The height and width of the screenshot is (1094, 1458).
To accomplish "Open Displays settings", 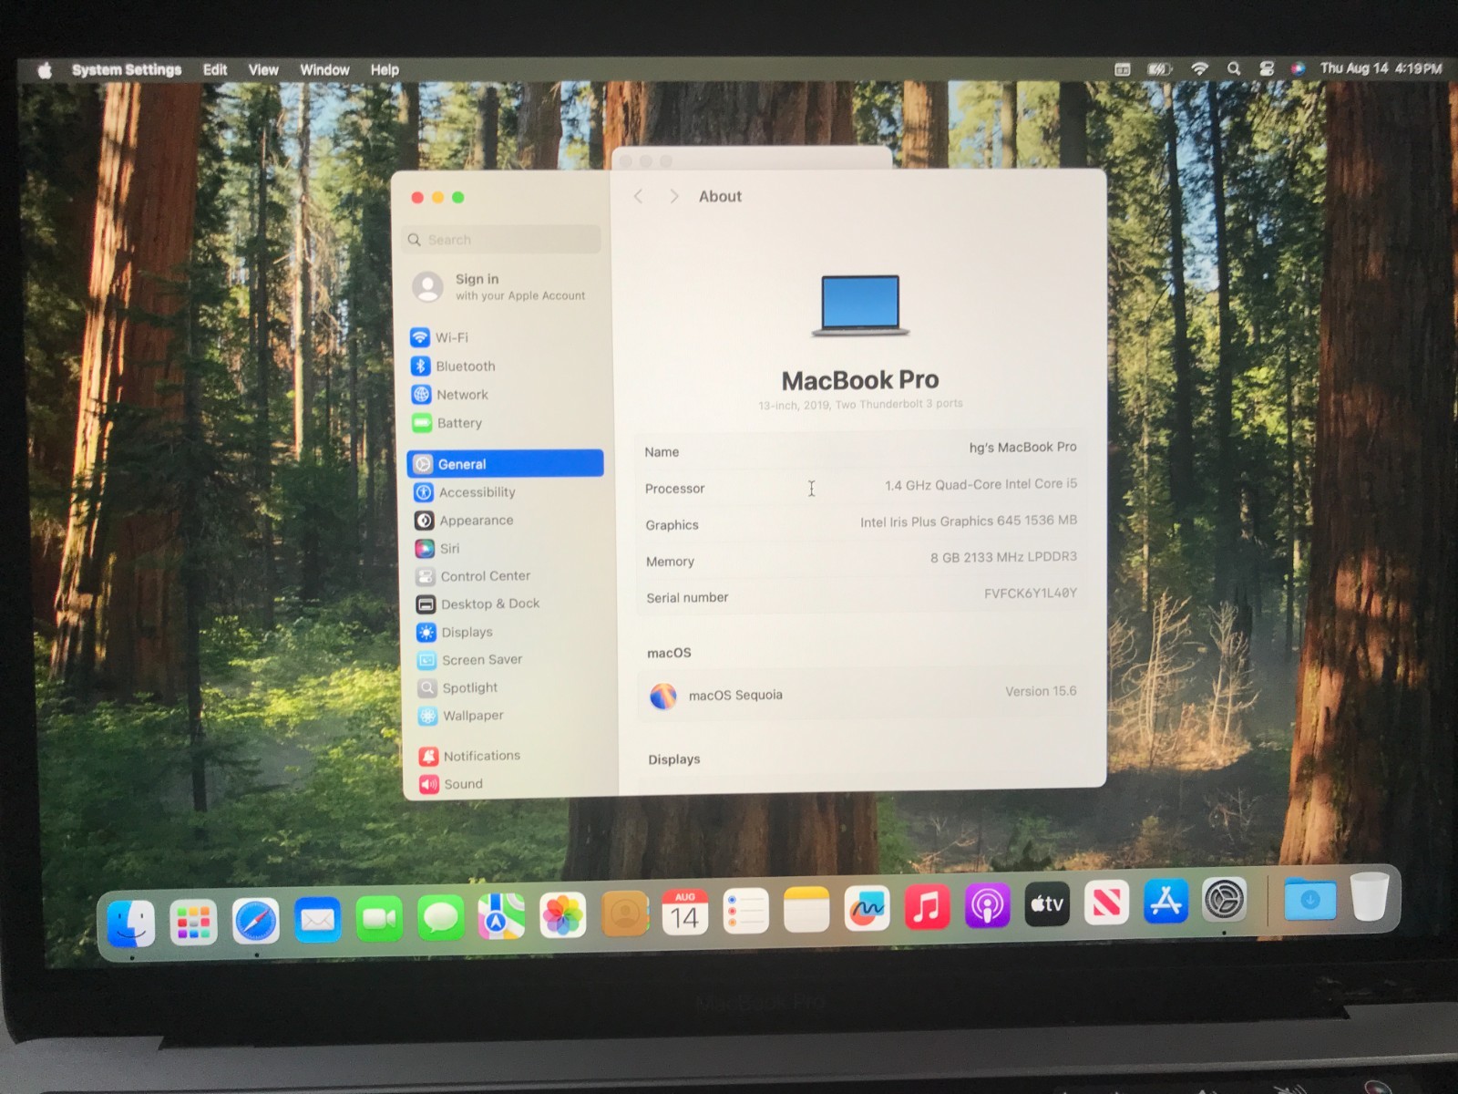I will 467,632.
